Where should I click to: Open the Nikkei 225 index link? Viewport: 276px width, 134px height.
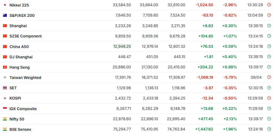(x=19, y=5)
